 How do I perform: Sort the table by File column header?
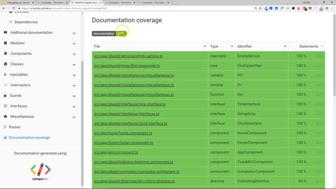coord(150,46)
